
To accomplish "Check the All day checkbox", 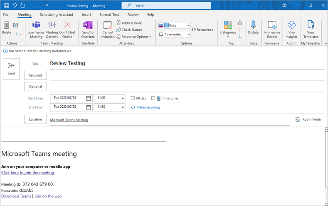I will [x=133, y=98].
